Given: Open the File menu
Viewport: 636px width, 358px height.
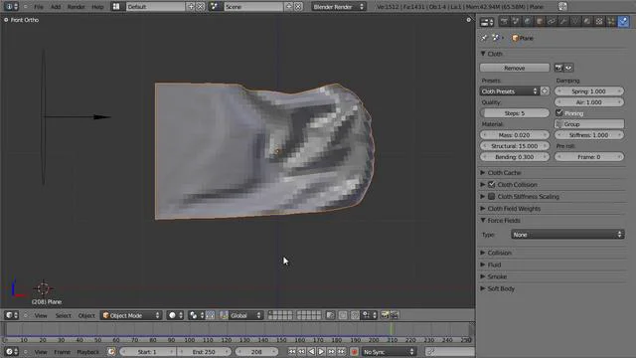Looking at the screenshot, I should tap(39, 7).
